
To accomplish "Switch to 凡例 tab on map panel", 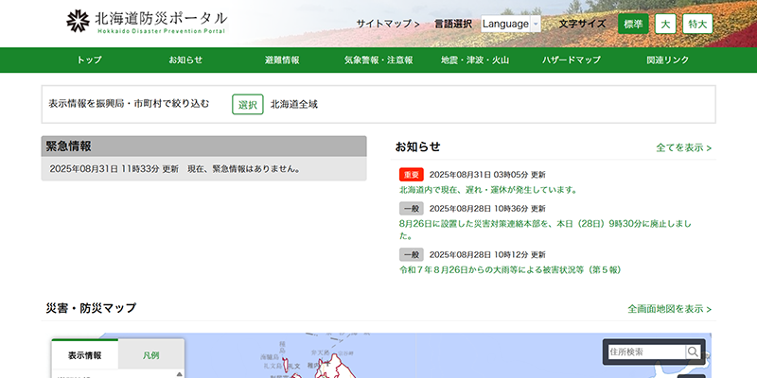I will point(151,355).
